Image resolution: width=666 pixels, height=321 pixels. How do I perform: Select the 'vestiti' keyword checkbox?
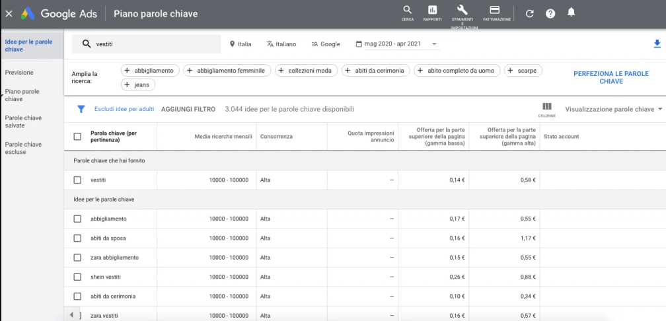click(x=77, y=180)
